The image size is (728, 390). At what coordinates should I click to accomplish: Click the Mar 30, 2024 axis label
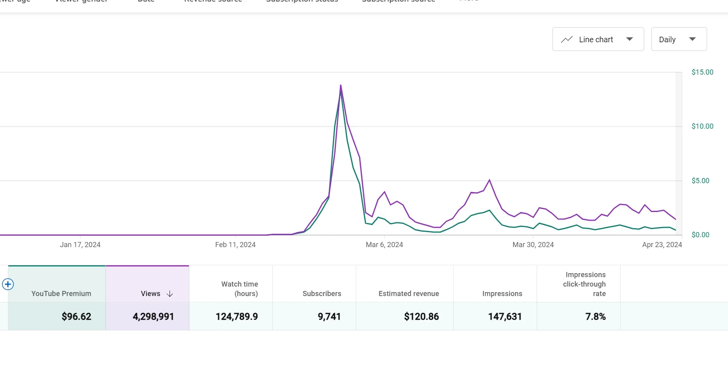[533, 245]
